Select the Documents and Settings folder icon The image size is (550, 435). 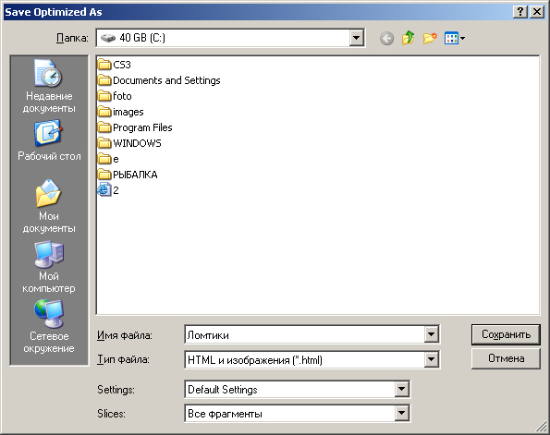pyautogui.click(x=104, y=80)
